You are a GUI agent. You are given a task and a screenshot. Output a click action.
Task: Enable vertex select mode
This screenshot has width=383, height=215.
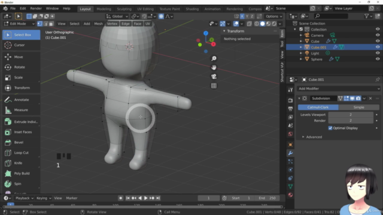click(x=40, y=24)
